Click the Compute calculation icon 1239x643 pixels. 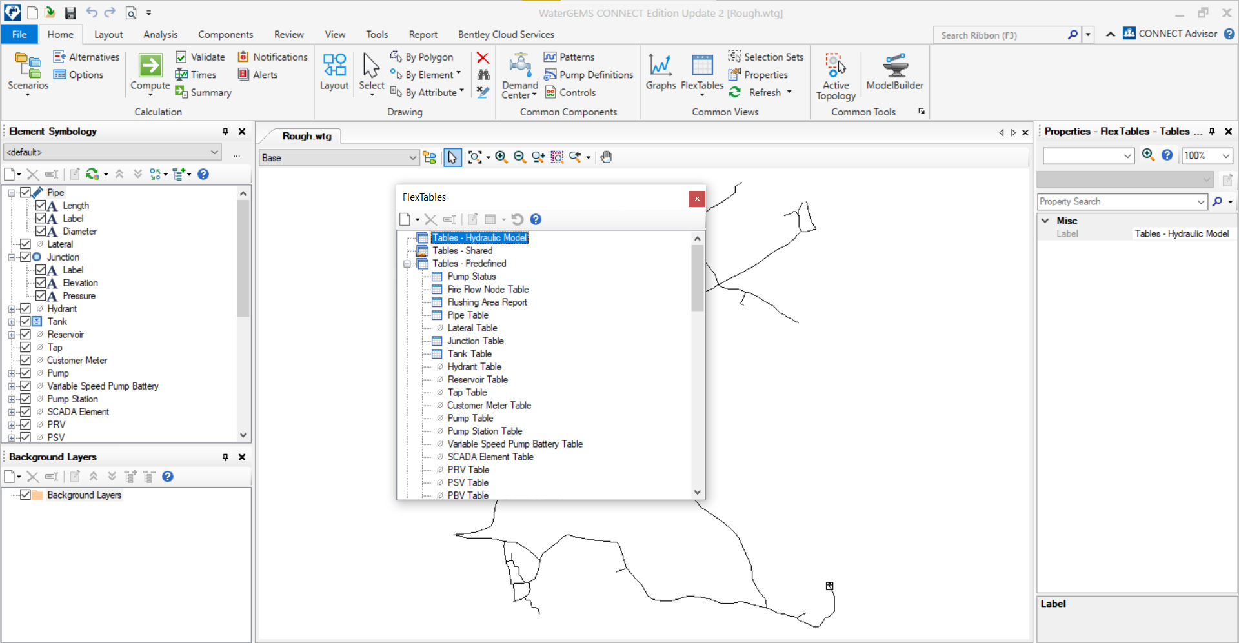[150, 66]
